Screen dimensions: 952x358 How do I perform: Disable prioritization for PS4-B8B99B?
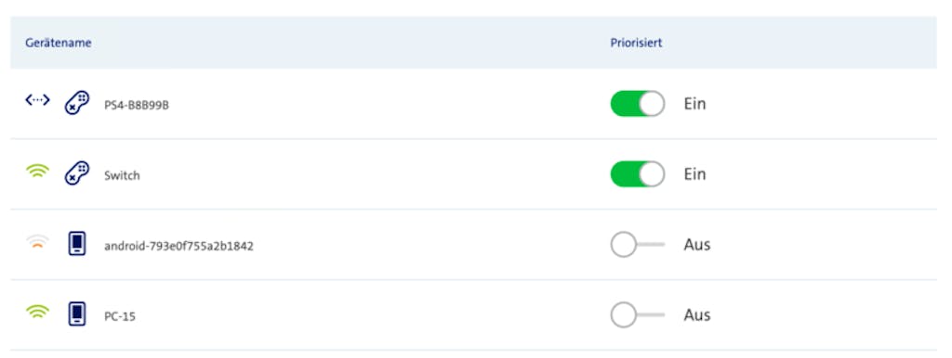[x=638, y=104]
